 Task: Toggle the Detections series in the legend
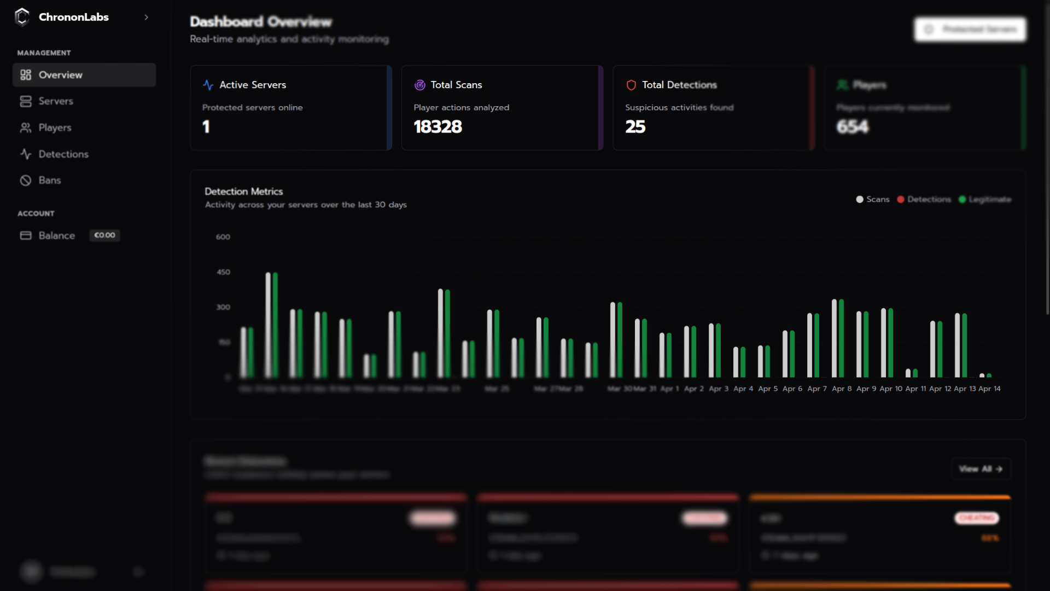pyautogui.click(x=923, y=199)
